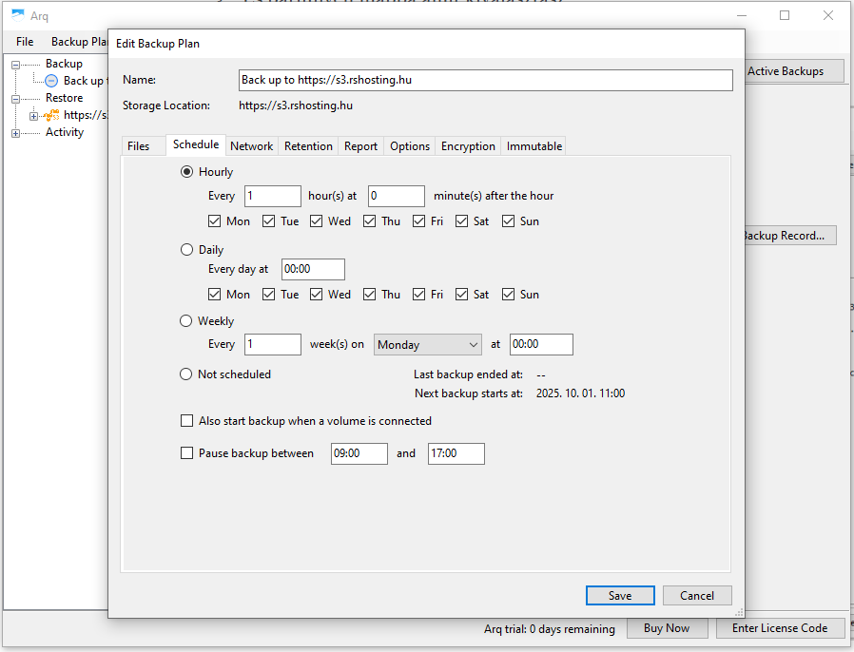Screen dimensions: 854x652
Task: Uncheck Mon in the Hourly day row
Action: [215, 221]
